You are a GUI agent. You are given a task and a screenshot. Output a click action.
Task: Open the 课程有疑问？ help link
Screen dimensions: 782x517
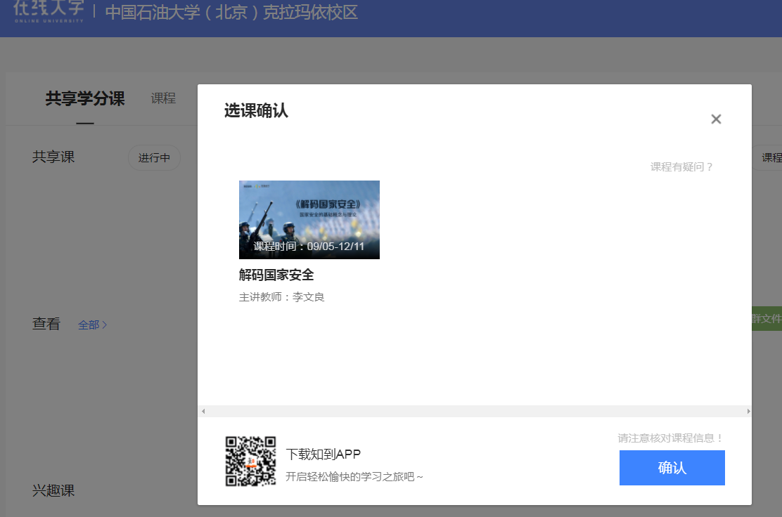tap(681, 167)
